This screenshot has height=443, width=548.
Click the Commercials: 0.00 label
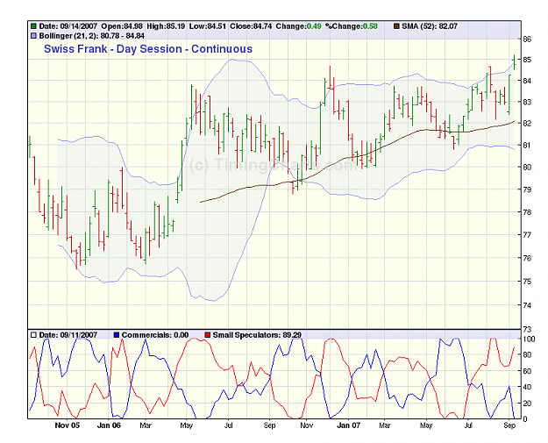click(155, 335)
